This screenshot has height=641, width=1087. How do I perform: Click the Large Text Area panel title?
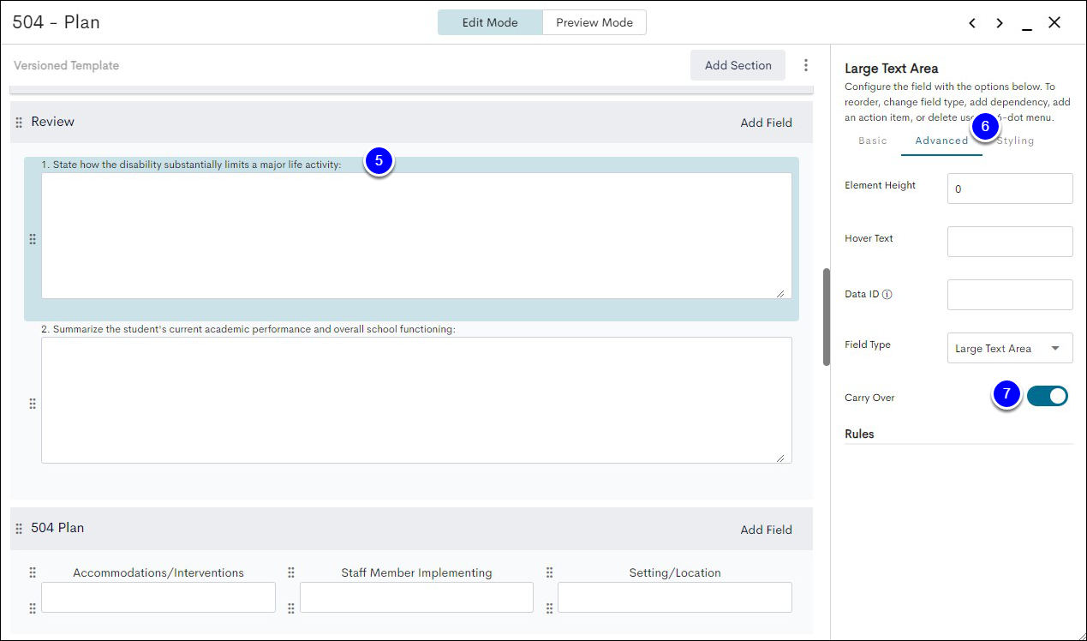pos(892,69)
